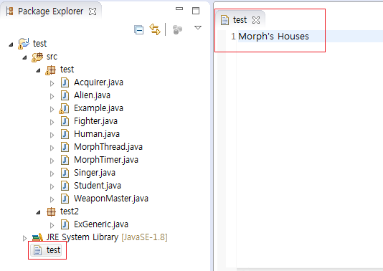
Task: Expand Student.java in the tree
Action: point(52,187)
